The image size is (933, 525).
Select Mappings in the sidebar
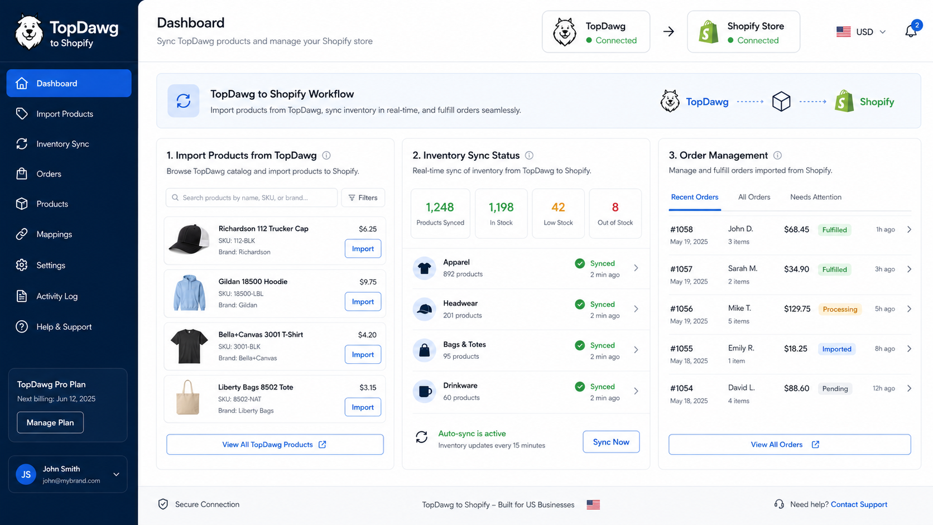click(x=69, y=234)
